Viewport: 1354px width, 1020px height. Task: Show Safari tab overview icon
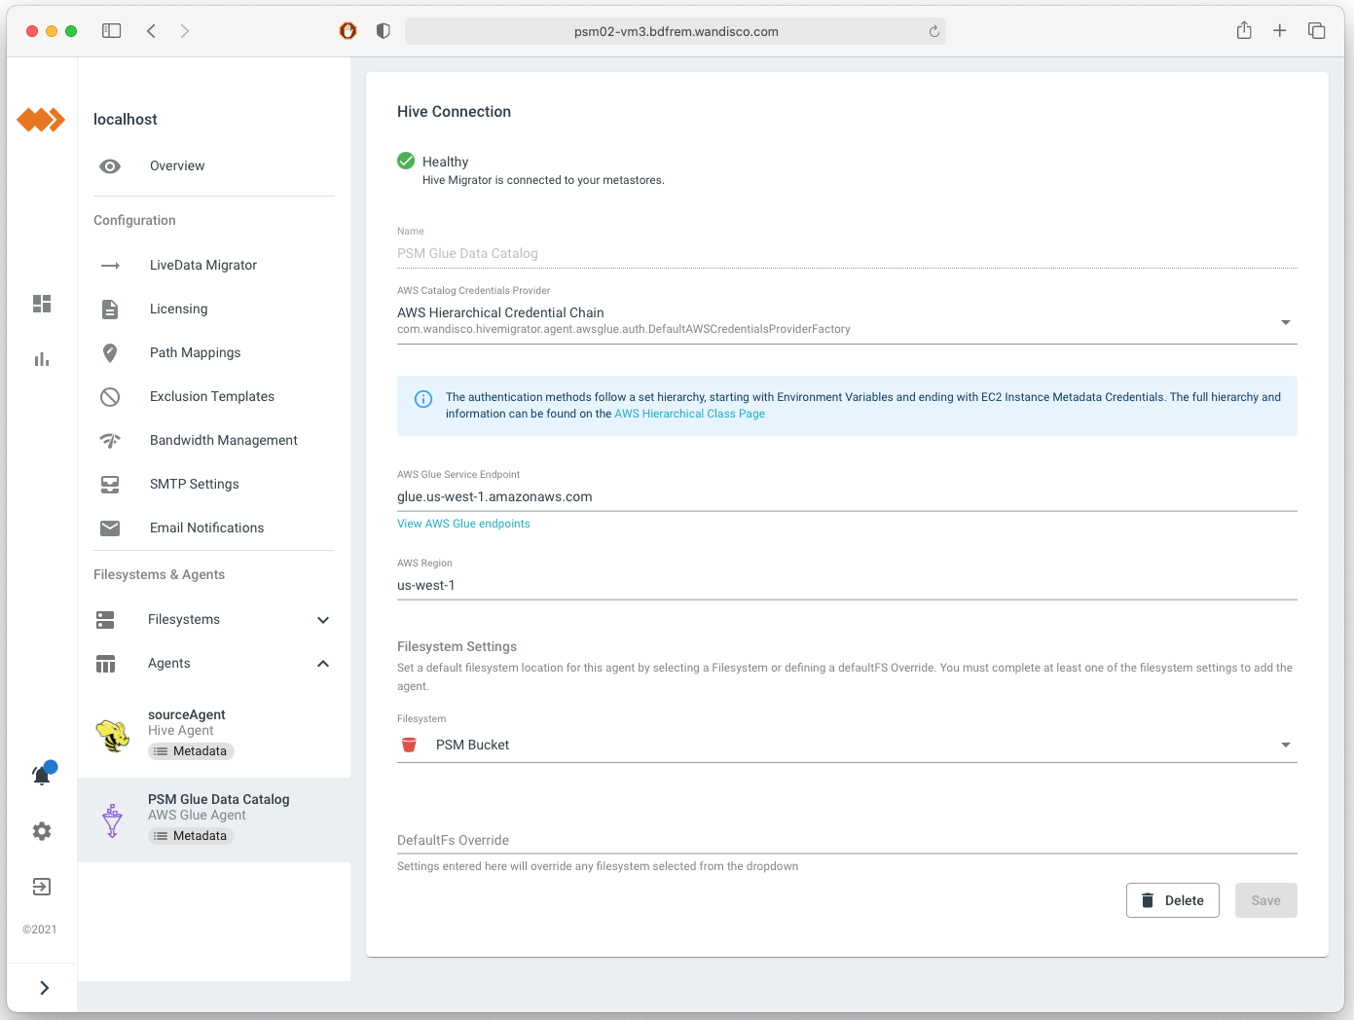[1317, 31]
